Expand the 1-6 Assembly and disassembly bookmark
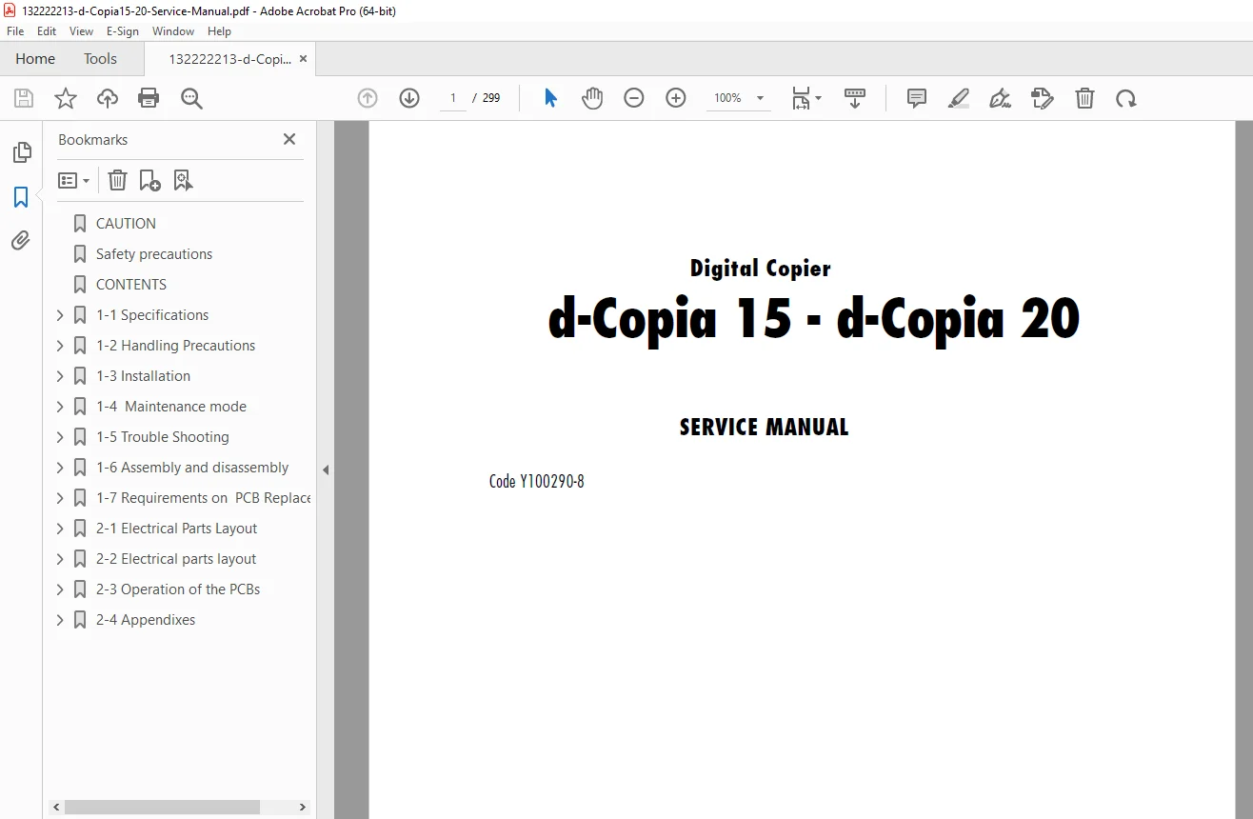 pyautogui.click(x=60, y=468)
